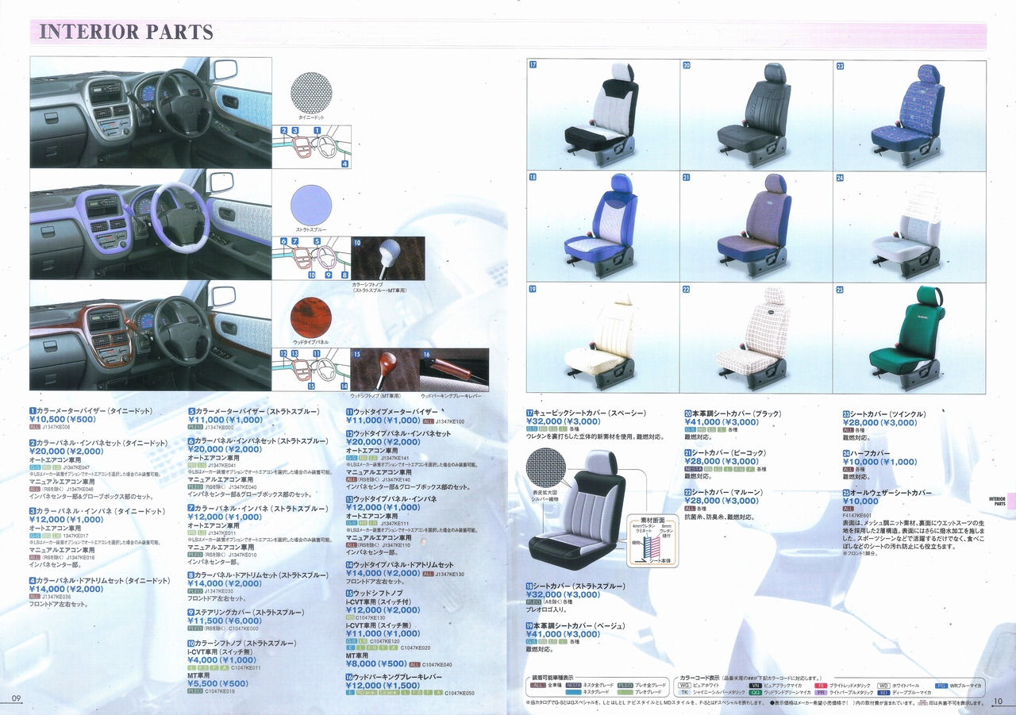1016x715 pixels.
Task: Select item 11 ウッドタイプメーターバイザー heading
Action: [x=392, y=411]
